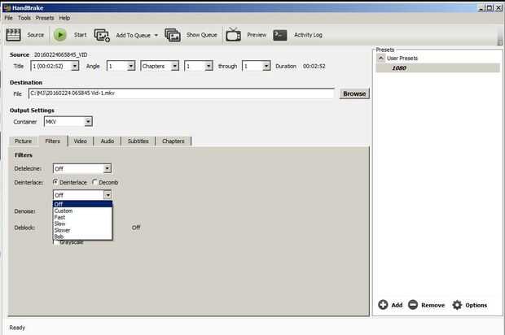Click the destination File path field
505x335 pixels.
[x=182, y=94]
